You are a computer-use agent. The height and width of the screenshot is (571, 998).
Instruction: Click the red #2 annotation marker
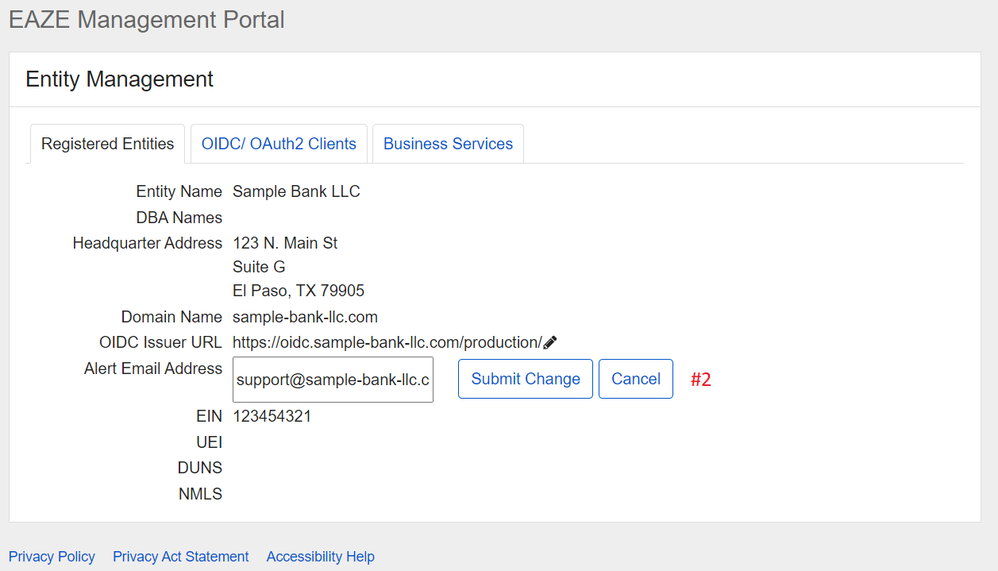[701, 380]
